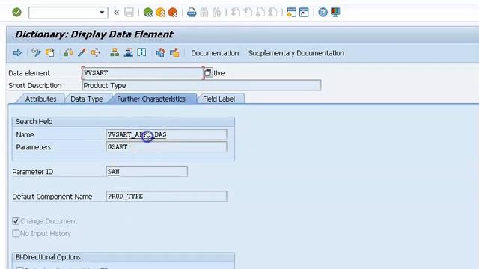Open a new session window icon
479x269 pixels.
click(x=291, y=13)
